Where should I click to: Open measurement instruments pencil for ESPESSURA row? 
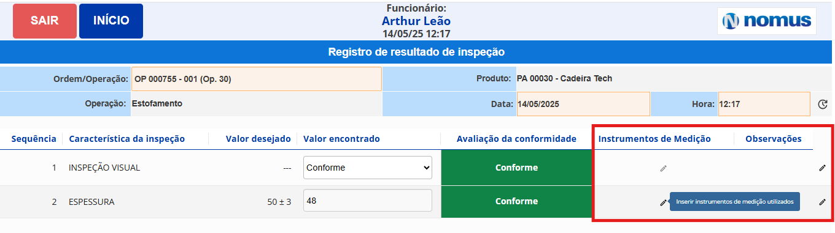tap(663, 202)
